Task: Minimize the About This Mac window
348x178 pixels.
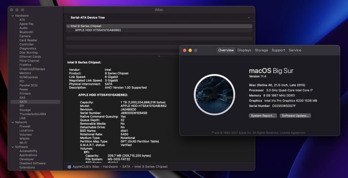Action: pos(190,50)
